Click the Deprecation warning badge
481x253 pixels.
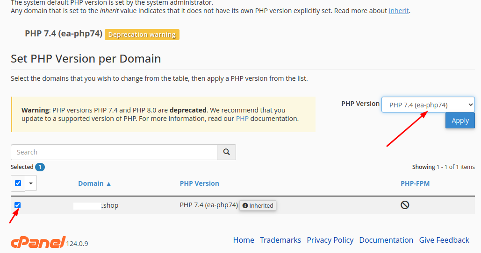pos(142,35)
